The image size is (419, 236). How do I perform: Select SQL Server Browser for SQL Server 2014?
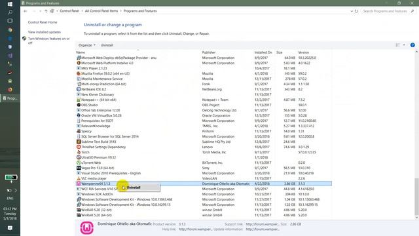[x=204, y=136]
